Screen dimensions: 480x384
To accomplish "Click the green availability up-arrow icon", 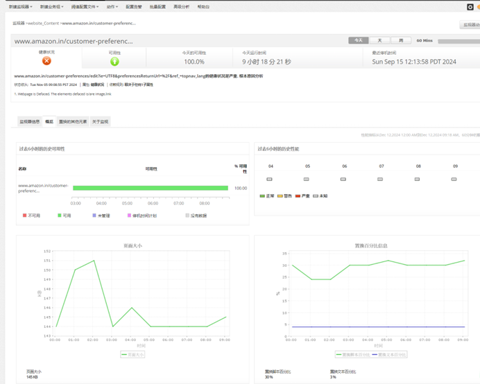I will pos(114,62).
